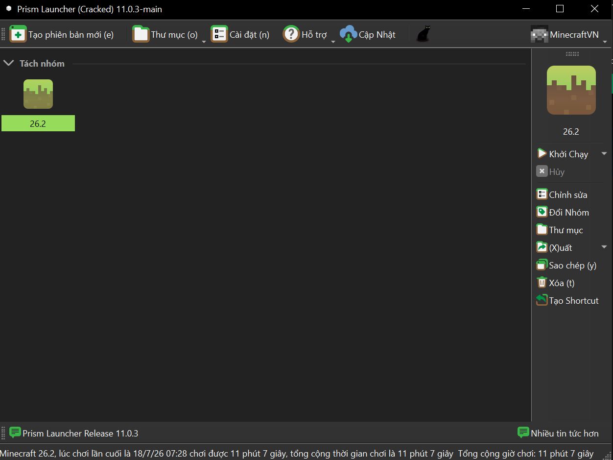Image resolution: width=613 pixels, height=460 pixels.
Task: Collapse the Tách nhóm group chevron
Action: (8, 63)
